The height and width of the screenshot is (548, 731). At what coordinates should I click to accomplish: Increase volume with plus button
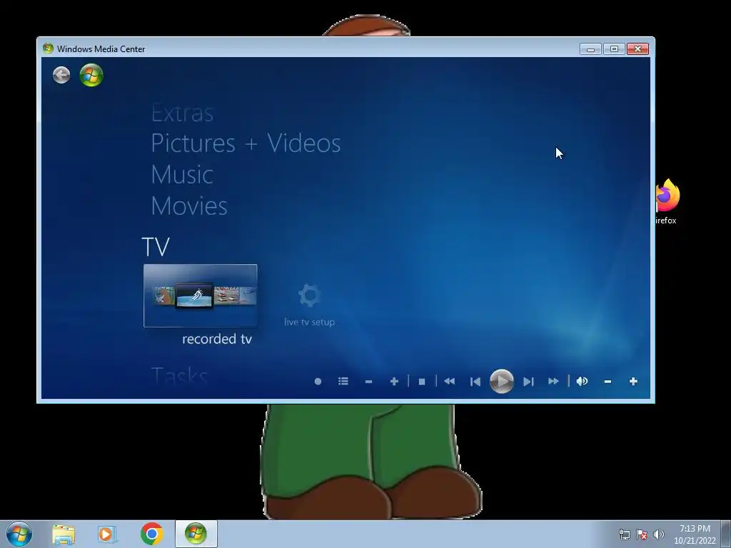633,381
